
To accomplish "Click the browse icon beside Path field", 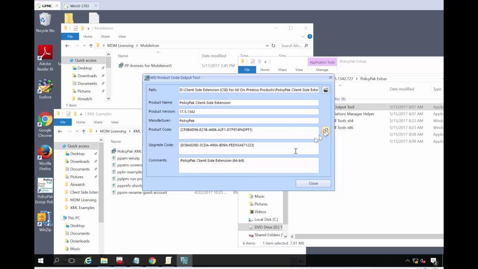I will (x=326, y=90).
